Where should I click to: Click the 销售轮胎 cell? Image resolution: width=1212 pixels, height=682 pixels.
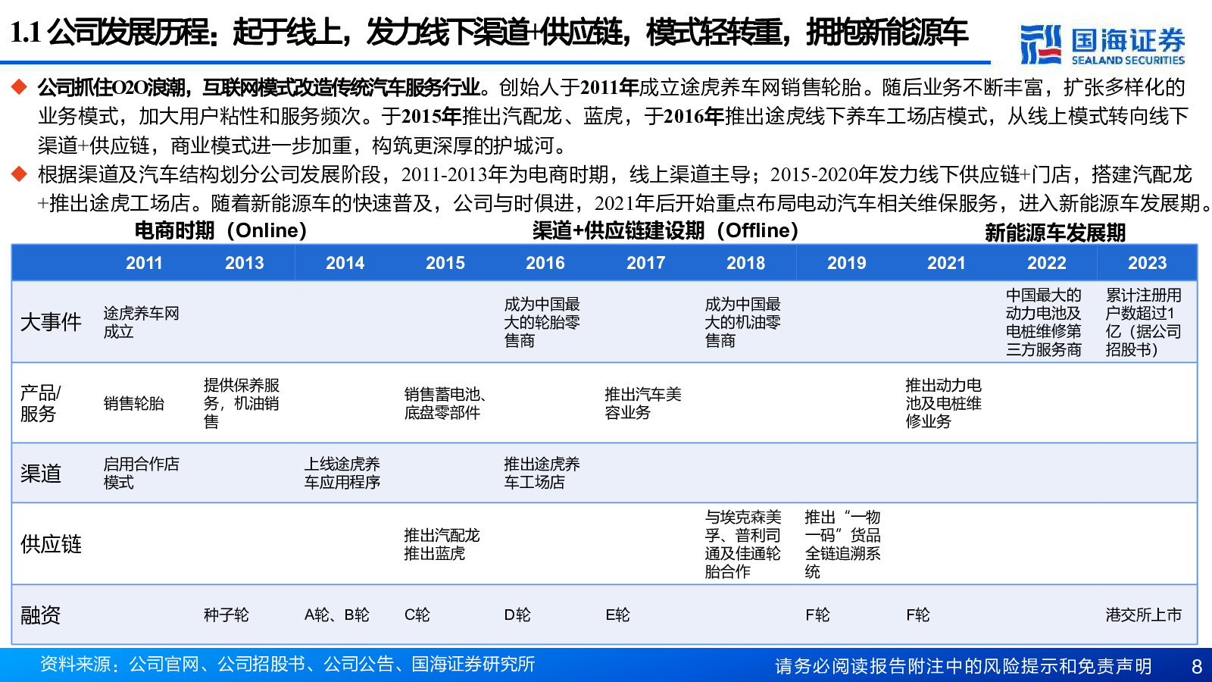tap(134, 403)
